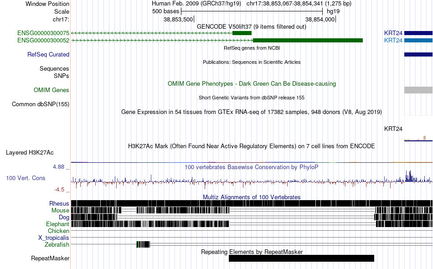
Task: Click the light blue KRT24 label text
Action: click(393, 40)
